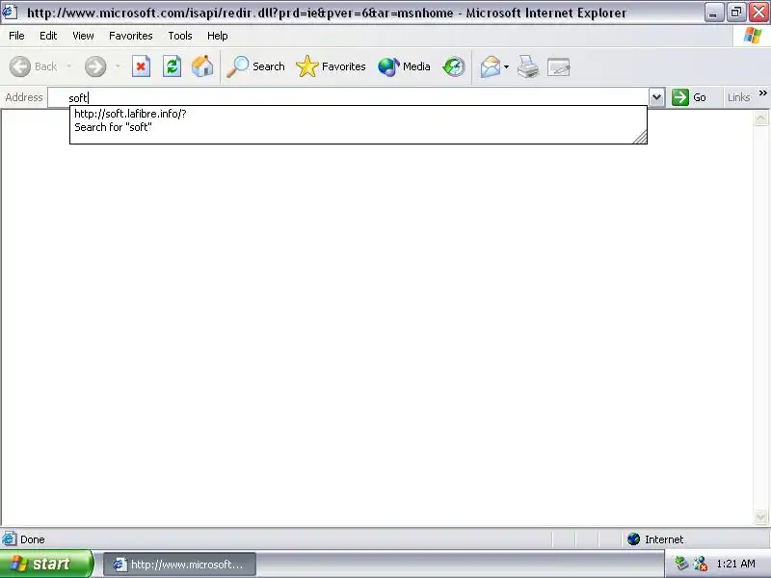The image size is (771, 578).
Task: Click the Done status text
Action: click(x=33, y=539)
